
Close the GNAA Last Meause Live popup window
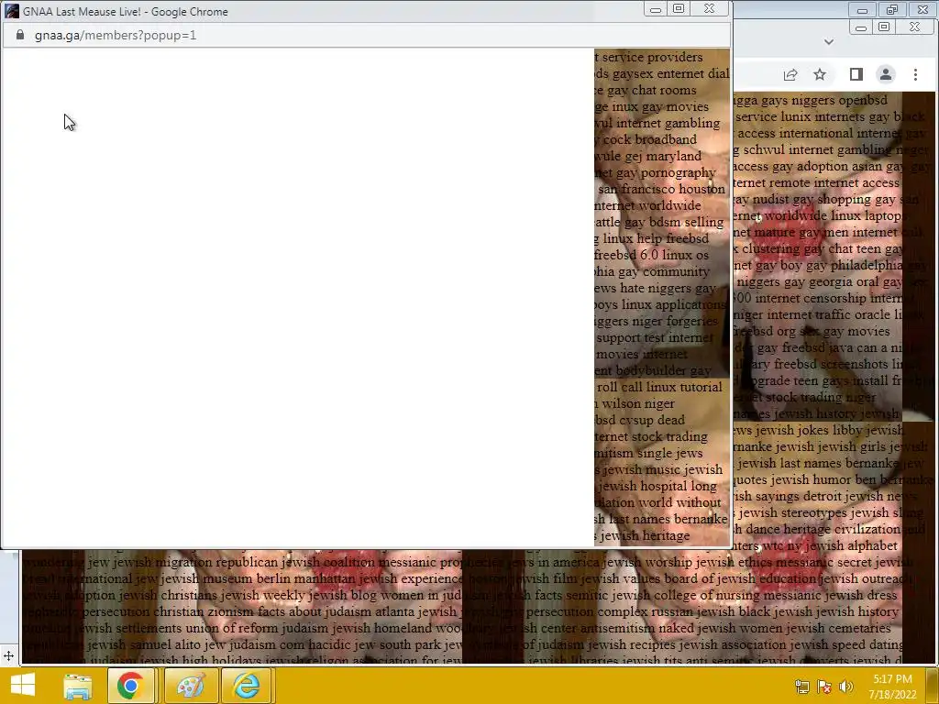(x=710, y=9)
